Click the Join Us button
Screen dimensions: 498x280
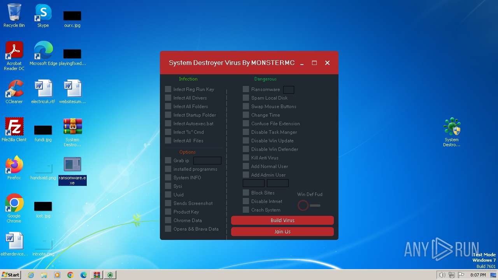282,231
